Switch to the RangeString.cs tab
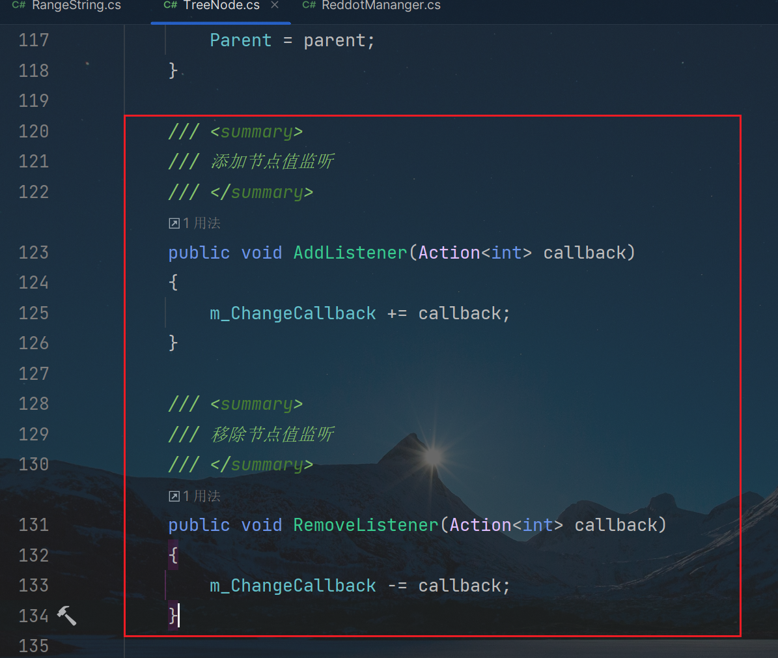The image size is (778, 658). [x=76, y=6]
